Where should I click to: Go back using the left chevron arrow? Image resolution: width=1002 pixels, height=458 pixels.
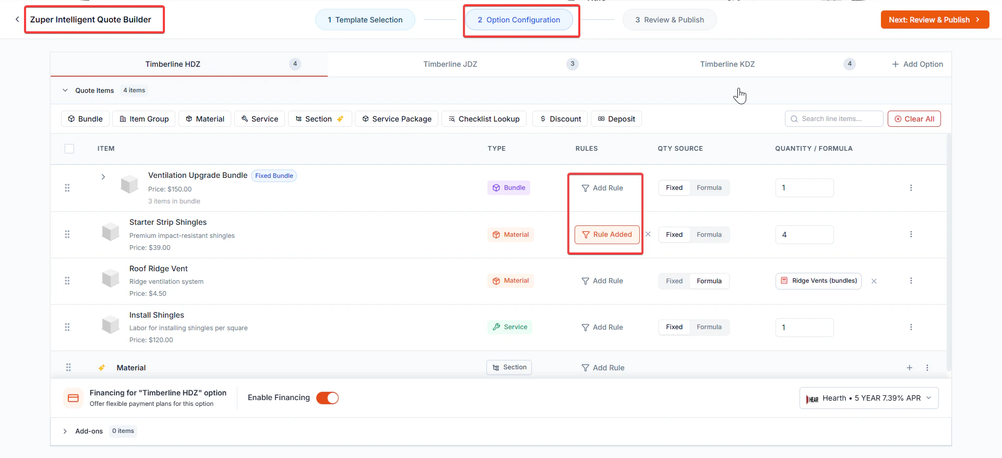[17, 19]
